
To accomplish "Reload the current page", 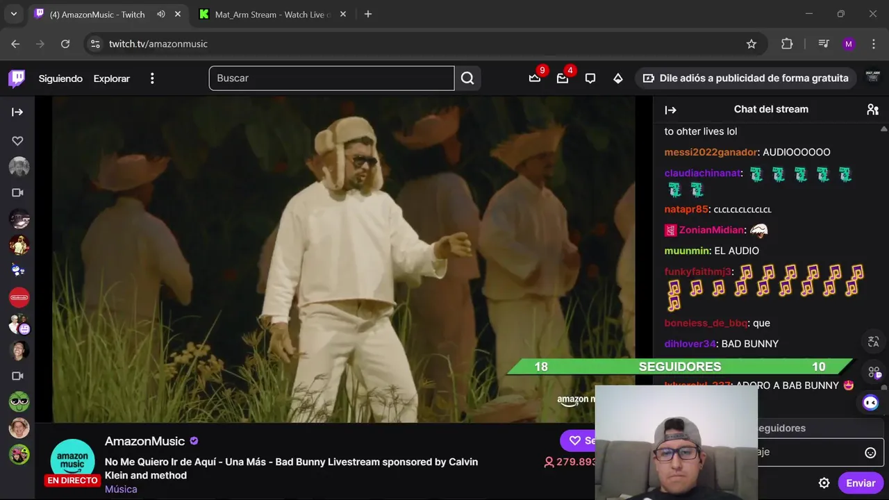I will click(x=65, y=44).
